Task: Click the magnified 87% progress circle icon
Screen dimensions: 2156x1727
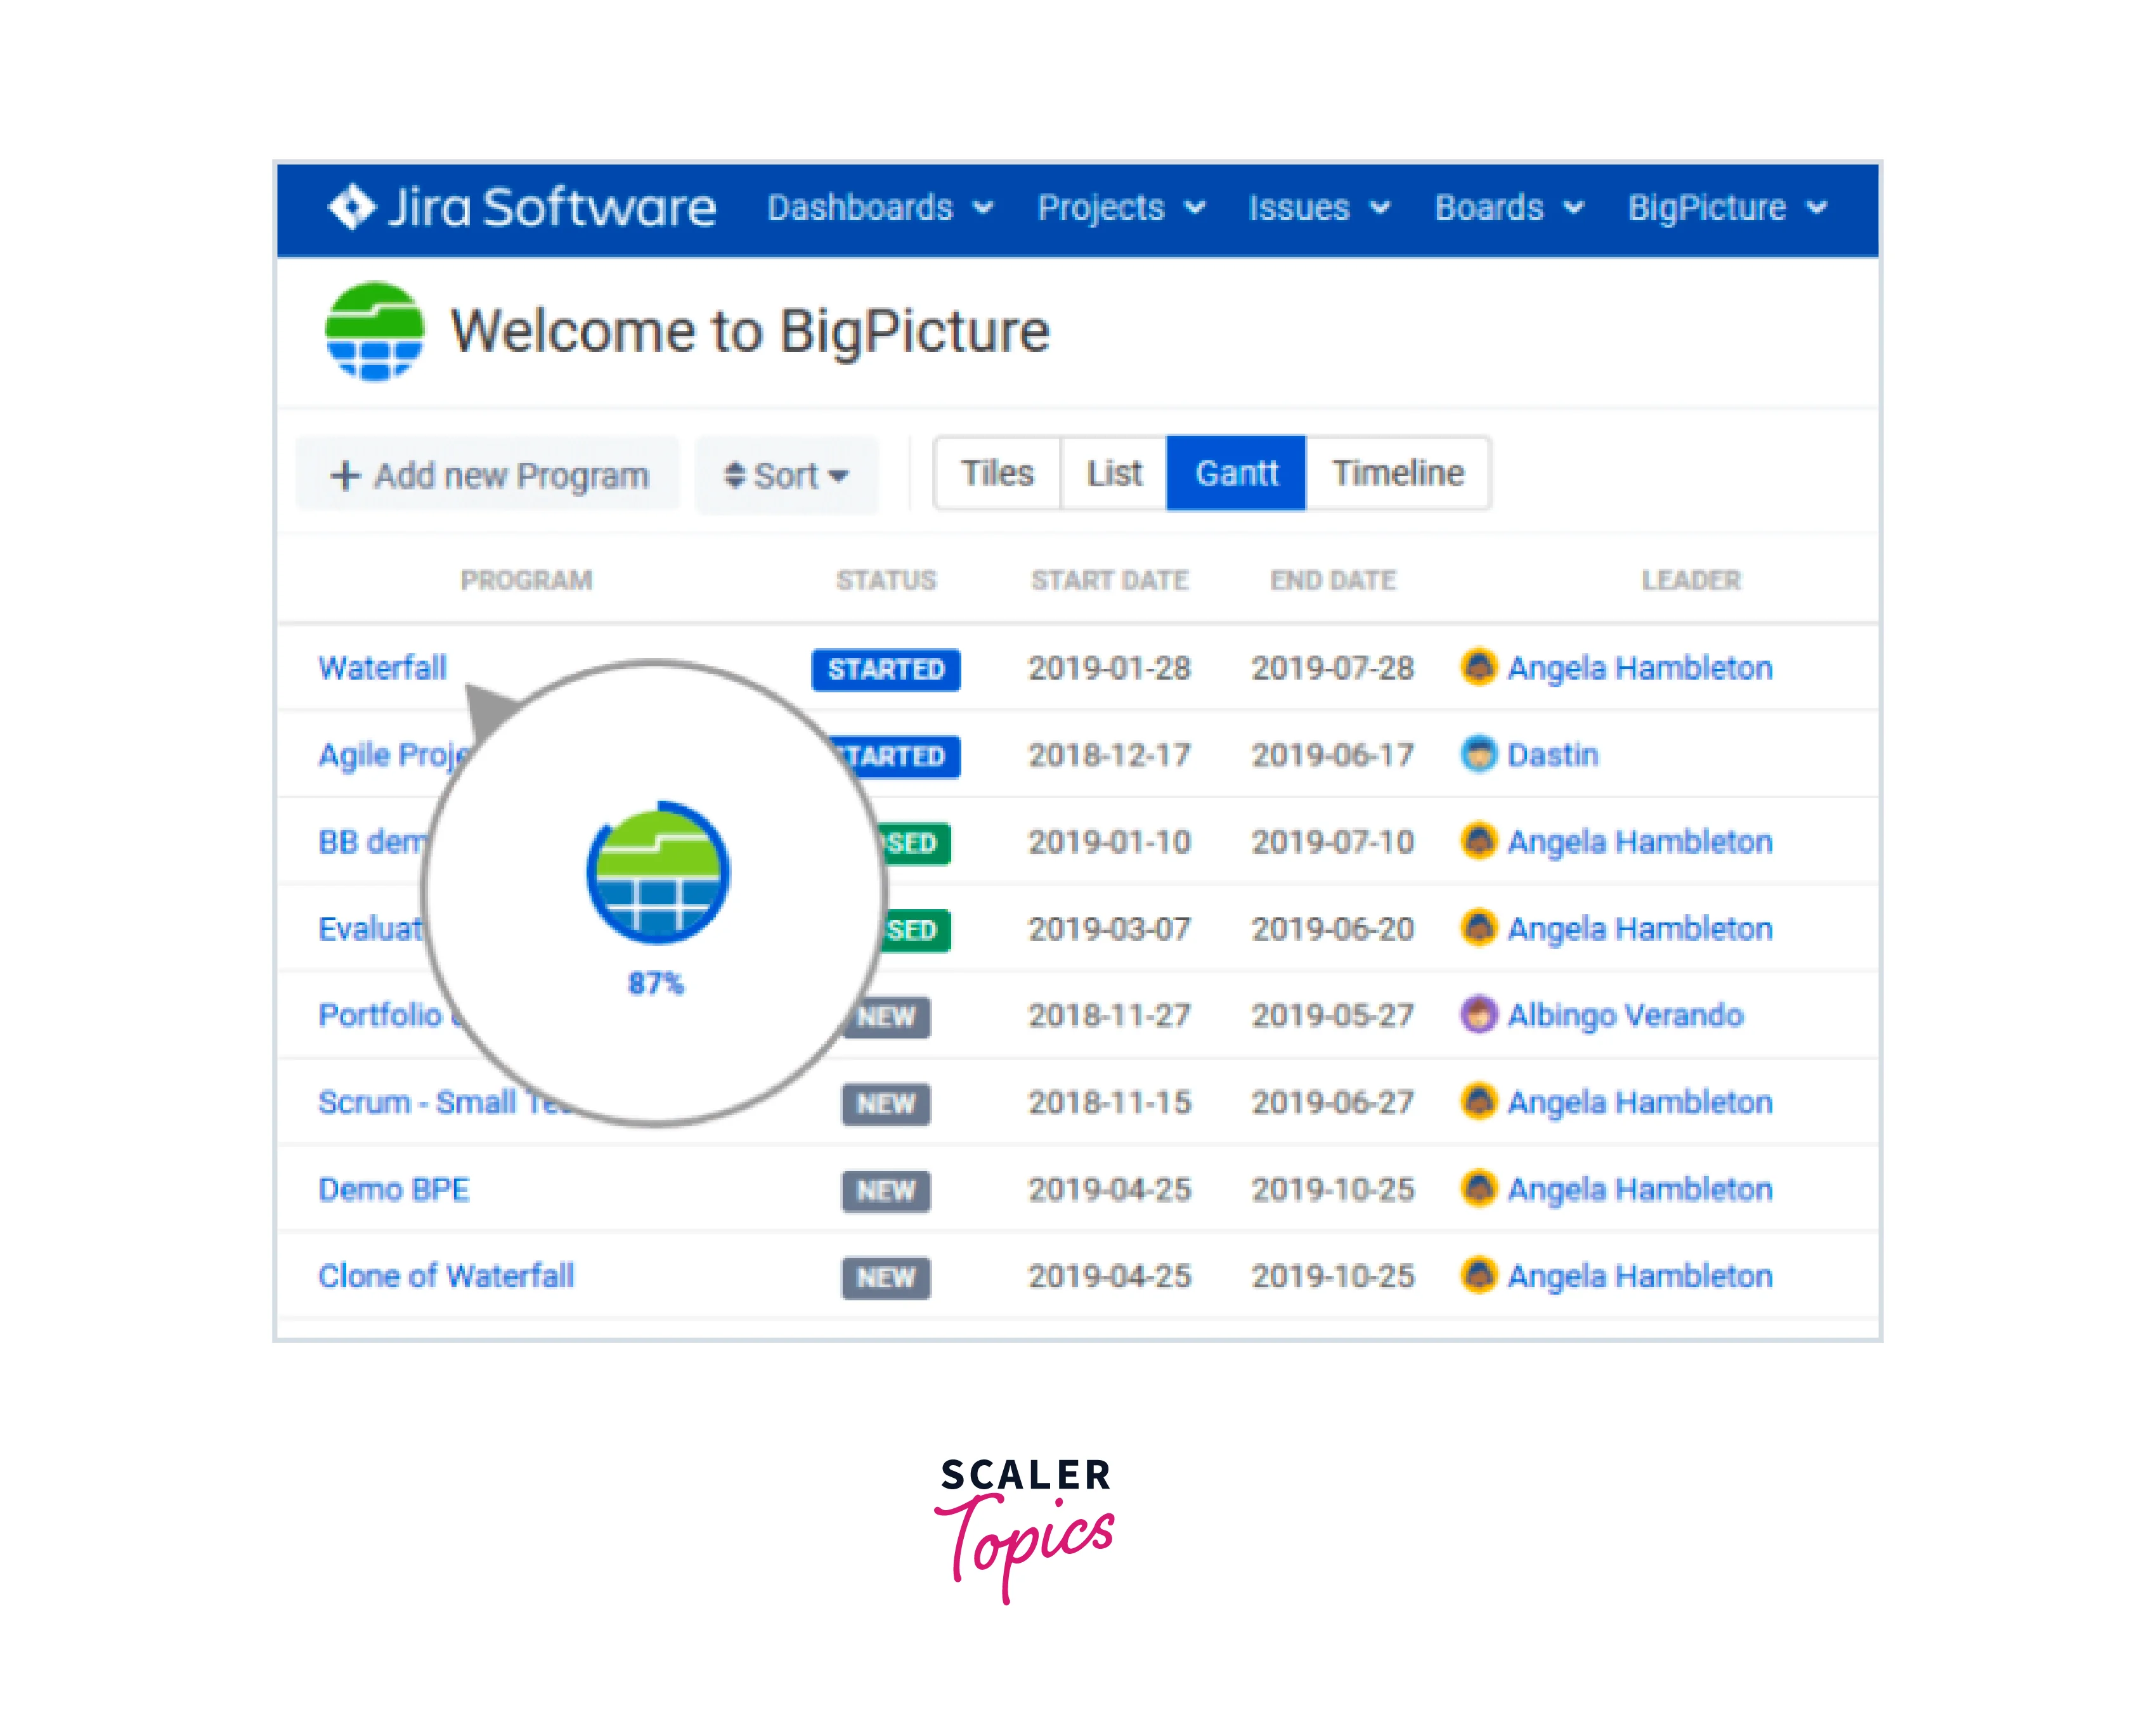Action: click(x=657, y=873)
